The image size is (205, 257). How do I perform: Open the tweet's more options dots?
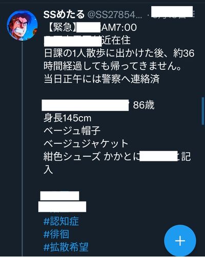tap(194, 14)
